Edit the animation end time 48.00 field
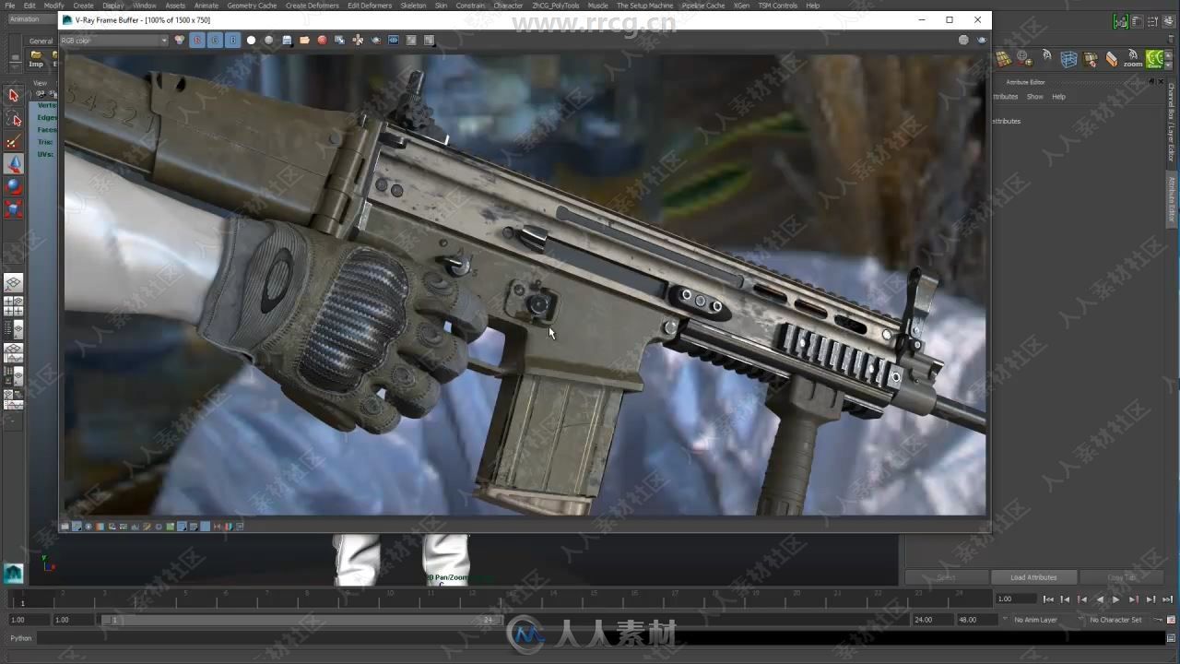 (977, 620)
